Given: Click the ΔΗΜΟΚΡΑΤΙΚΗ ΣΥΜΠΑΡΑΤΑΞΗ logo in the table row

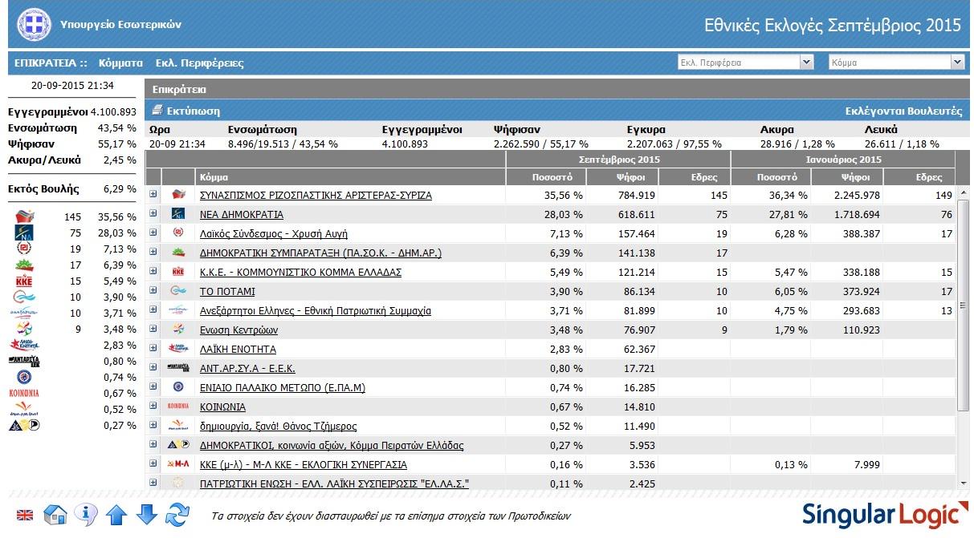Looking at the screenshot, I should tap(178, 253).
